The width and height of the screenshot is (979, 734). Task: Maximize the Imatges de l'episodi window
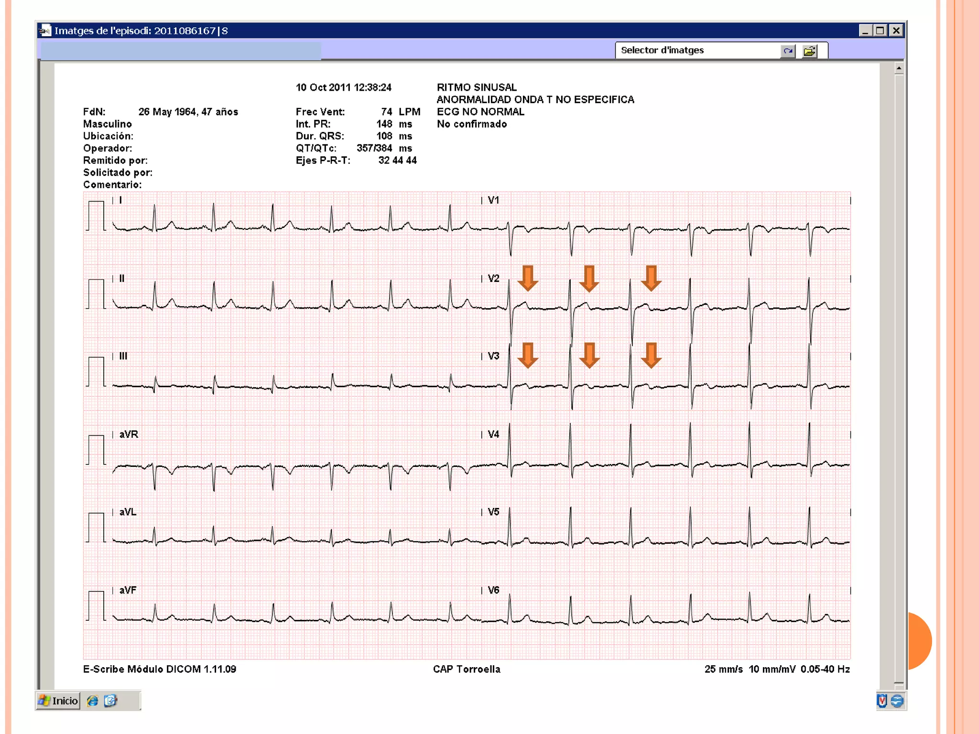tap(880, 31)
